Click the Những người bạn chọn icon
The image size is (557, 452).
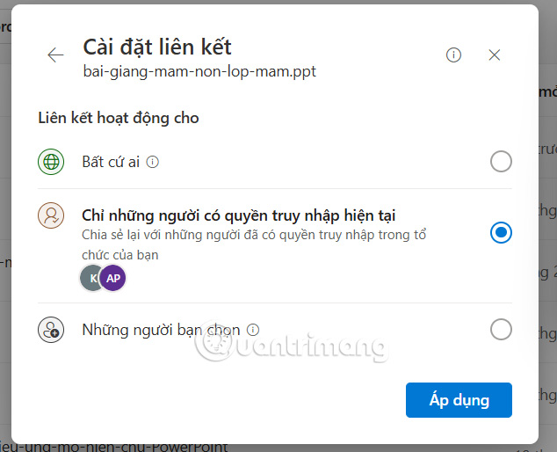click(x=51, y=330)
